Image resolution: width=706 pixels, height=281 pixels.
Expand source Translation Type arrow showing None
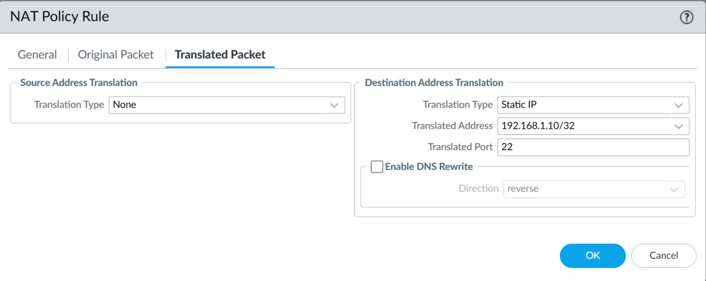tap(334, 105)
